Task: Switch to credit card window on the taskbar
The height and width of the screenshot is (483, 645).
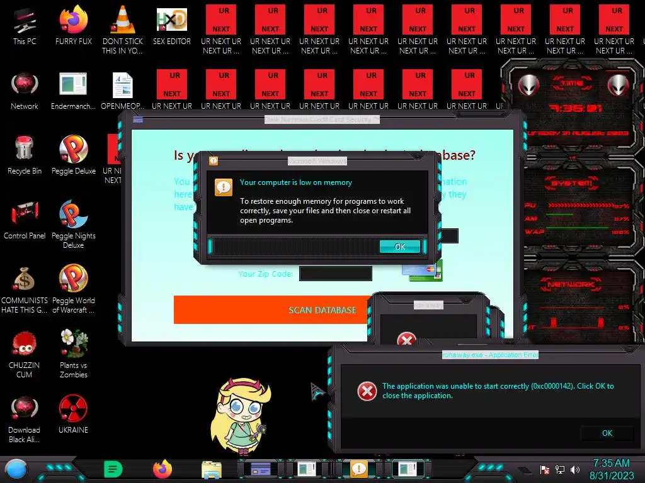Action: (260, 469)
